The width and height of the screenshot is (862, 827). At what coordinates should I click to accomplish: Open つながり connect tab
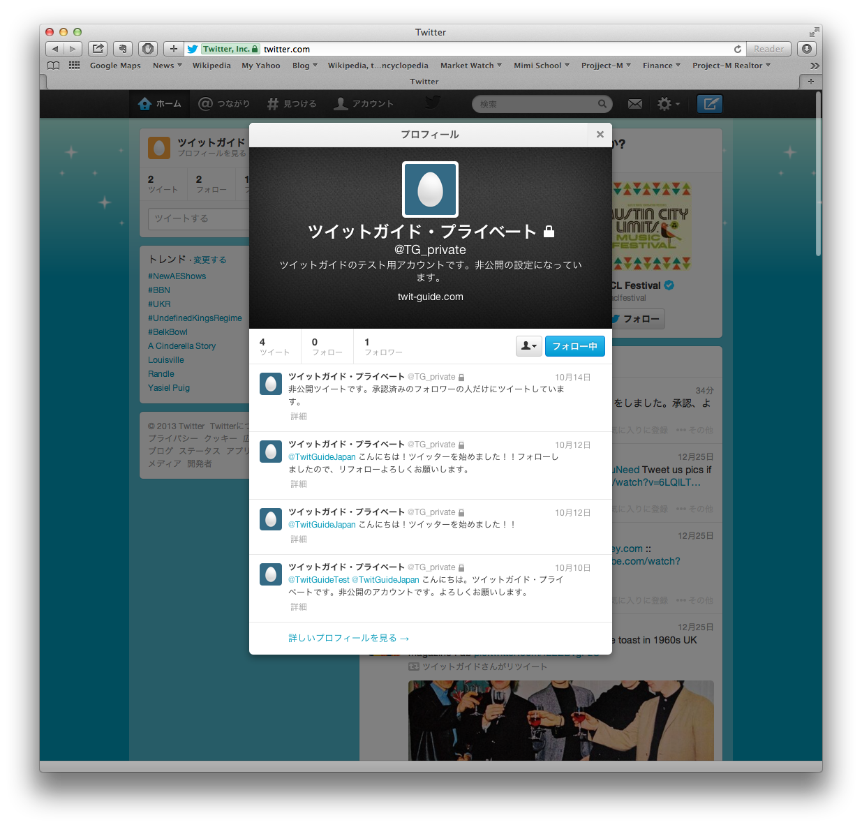tap(224, 104)
